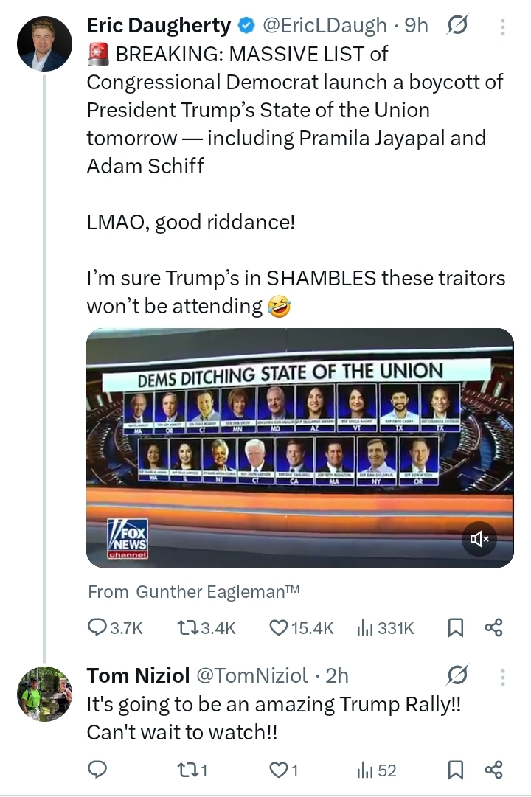Image resolution: width=531 pixels, height=797 pixels.
Task: Open Eric Daugherty's profile picture
Action: click(44, 43)
